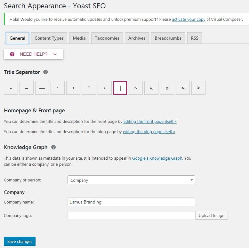The image size is (249, 248).
Task: Open the Company or person dropdown
Action: coord(131,180)
